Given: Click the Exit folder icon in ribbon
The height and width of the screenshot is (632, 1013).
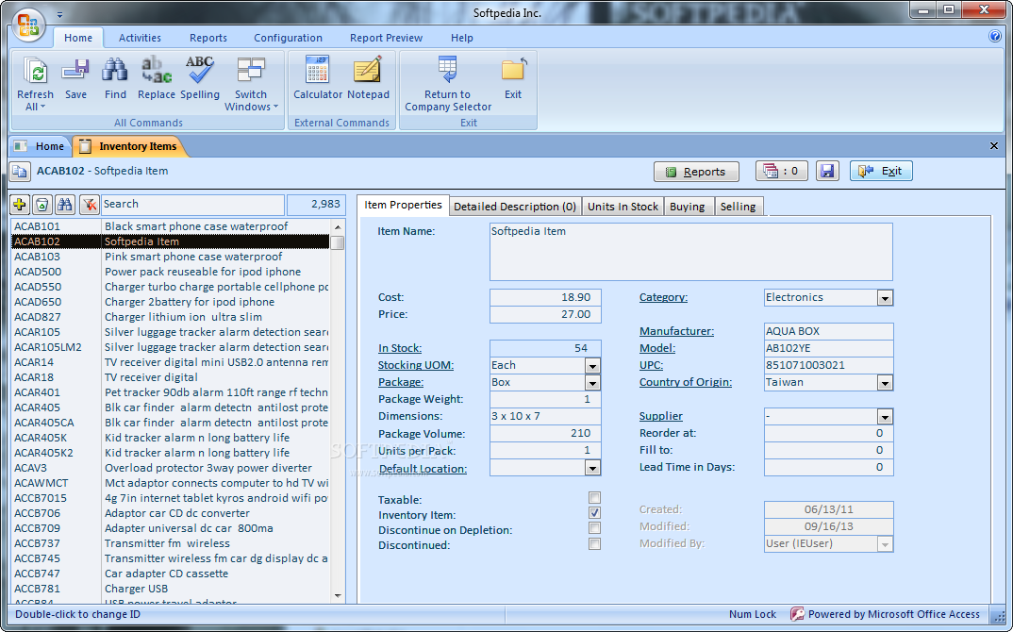Looking at the screenshot, I should 514,70.
